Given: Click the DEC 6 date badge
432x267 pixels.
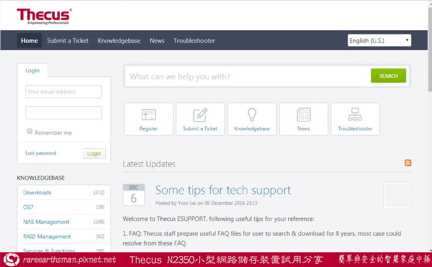Looking at the screenshot, I should [134, 195].
